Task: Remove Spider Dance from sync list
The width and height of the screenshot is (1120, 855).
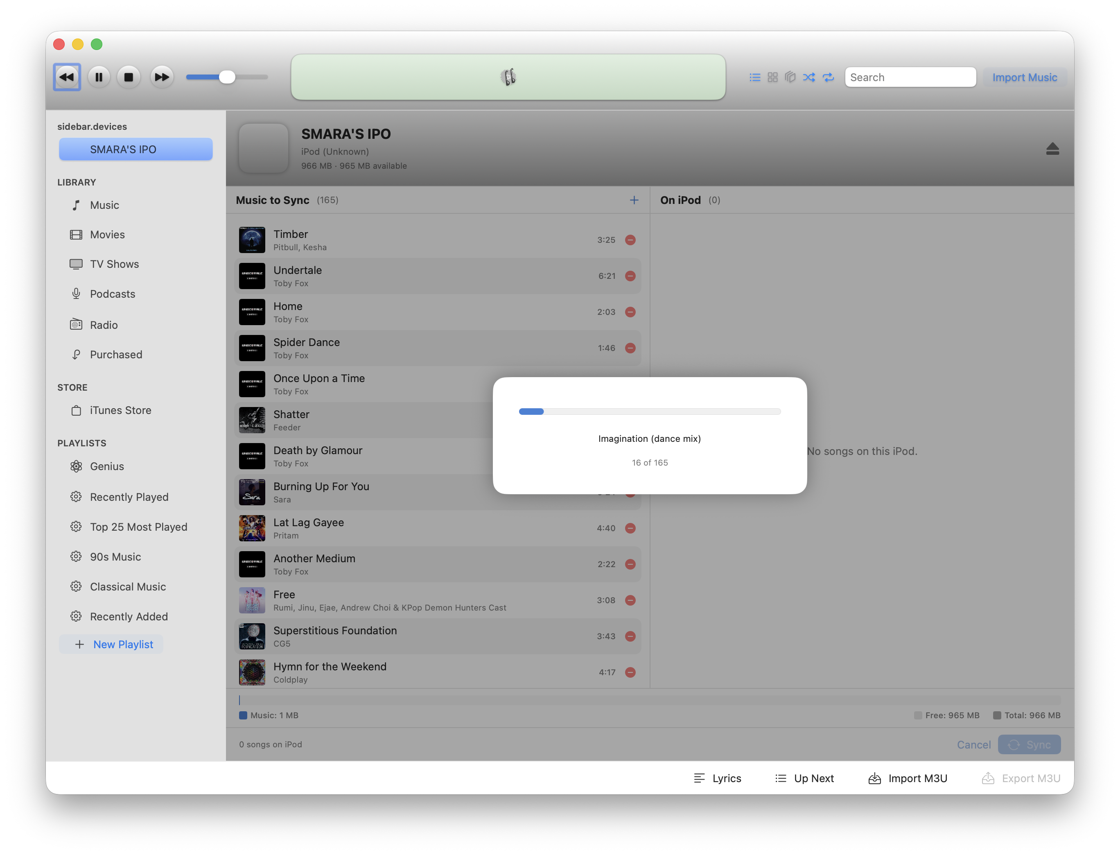Action: point(630,348)
